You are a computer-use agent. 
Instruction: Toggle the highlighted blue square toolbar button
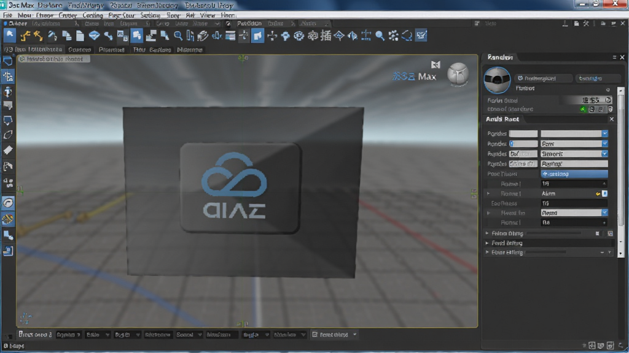click(257, 36)
